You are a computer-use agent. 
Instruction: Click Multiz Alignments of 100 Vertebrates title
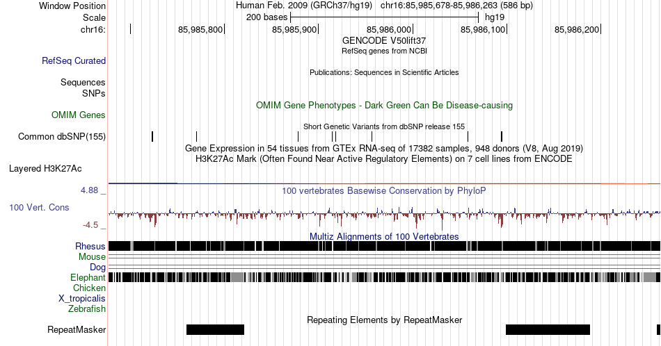384,236
